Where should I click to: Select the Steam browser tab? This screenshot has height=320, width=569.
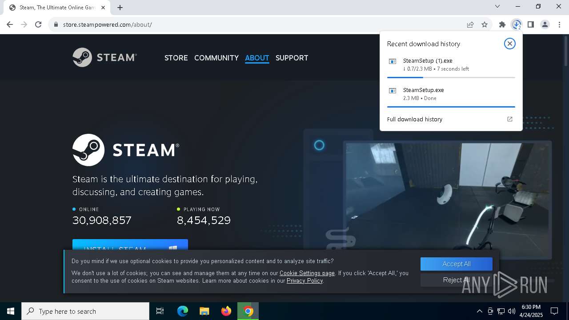coord(56,8)
